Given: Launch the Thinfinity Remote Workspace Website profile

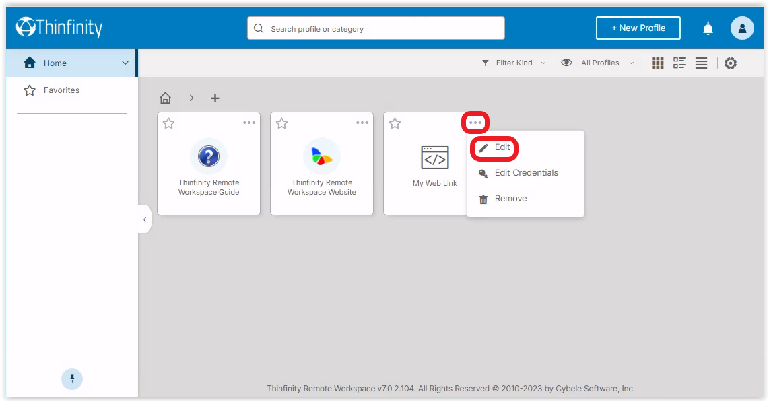Looking at the screenshot, I should pos(322,164).
